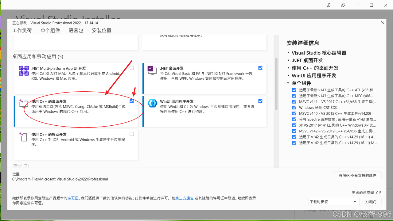
Task: Click the workloads list vertical scrollbar
Action: 276,84
